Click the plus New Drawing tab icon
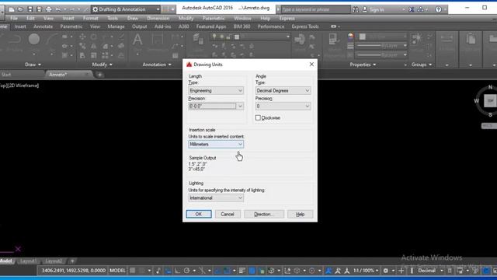The image size is (497, 280). click(99, 75)
